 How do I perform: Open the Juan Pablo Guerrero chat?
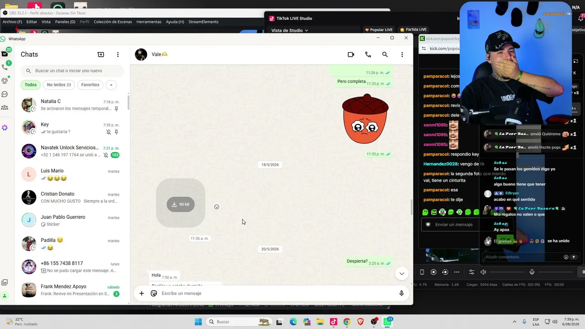point(72,221)
